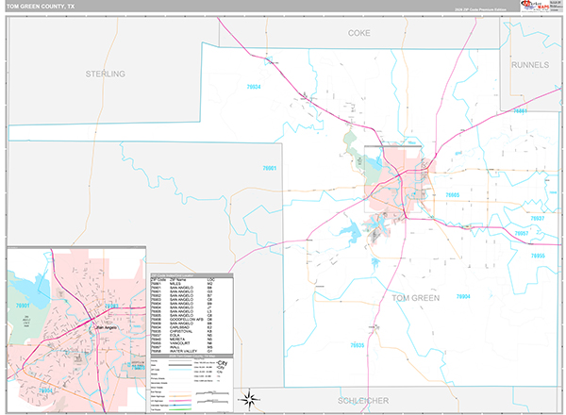Click ZIP code 76901 label on the main map
Image resolution: width=566 pixels, height=415 pixels.
269,168
